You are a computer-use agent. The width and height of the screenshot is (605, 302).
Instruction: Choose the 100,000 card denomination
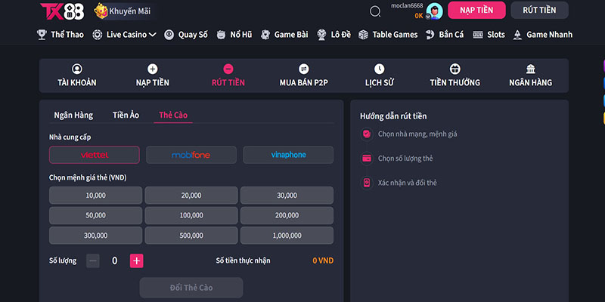(191, 215)
